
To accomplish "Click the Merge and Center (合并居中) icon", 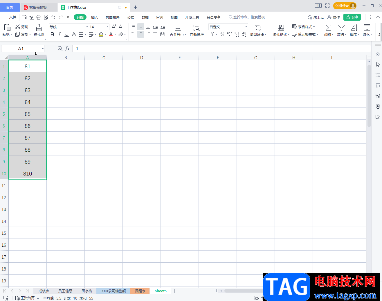I will tap(178, 28).
